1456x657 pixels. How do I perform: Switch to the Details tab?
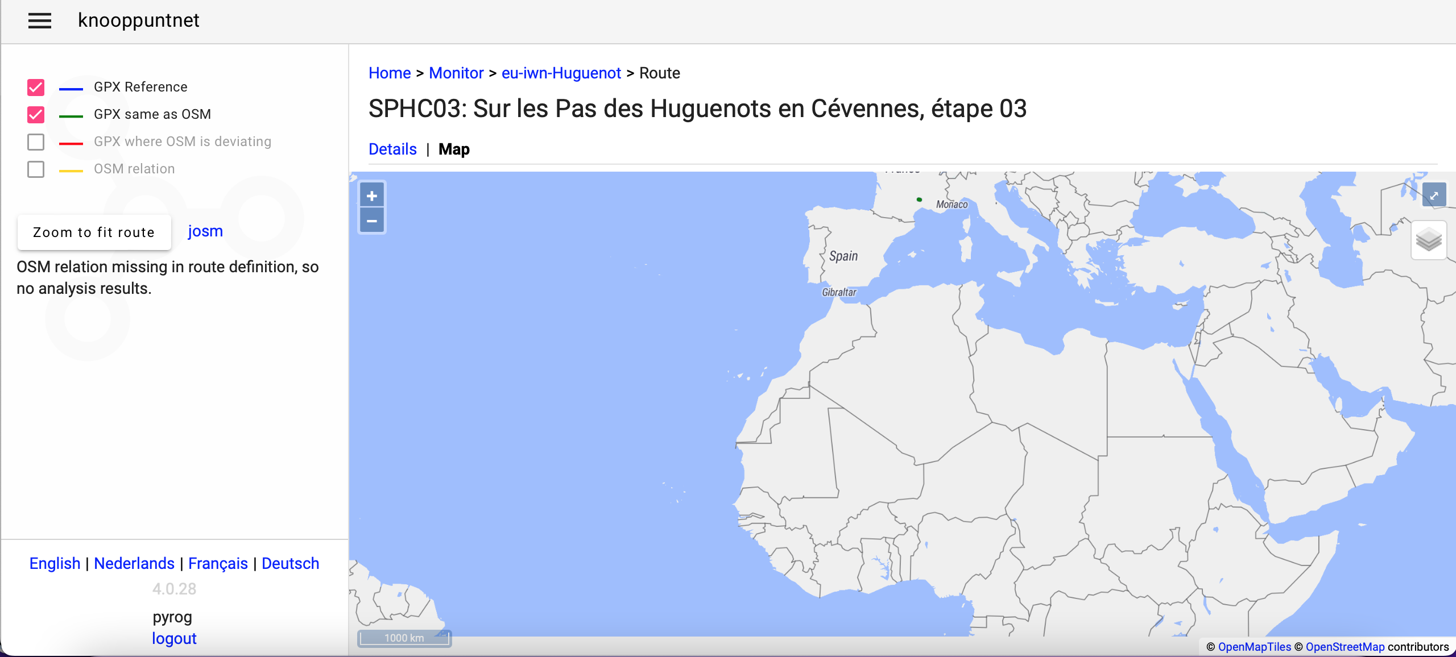[392, 149]
